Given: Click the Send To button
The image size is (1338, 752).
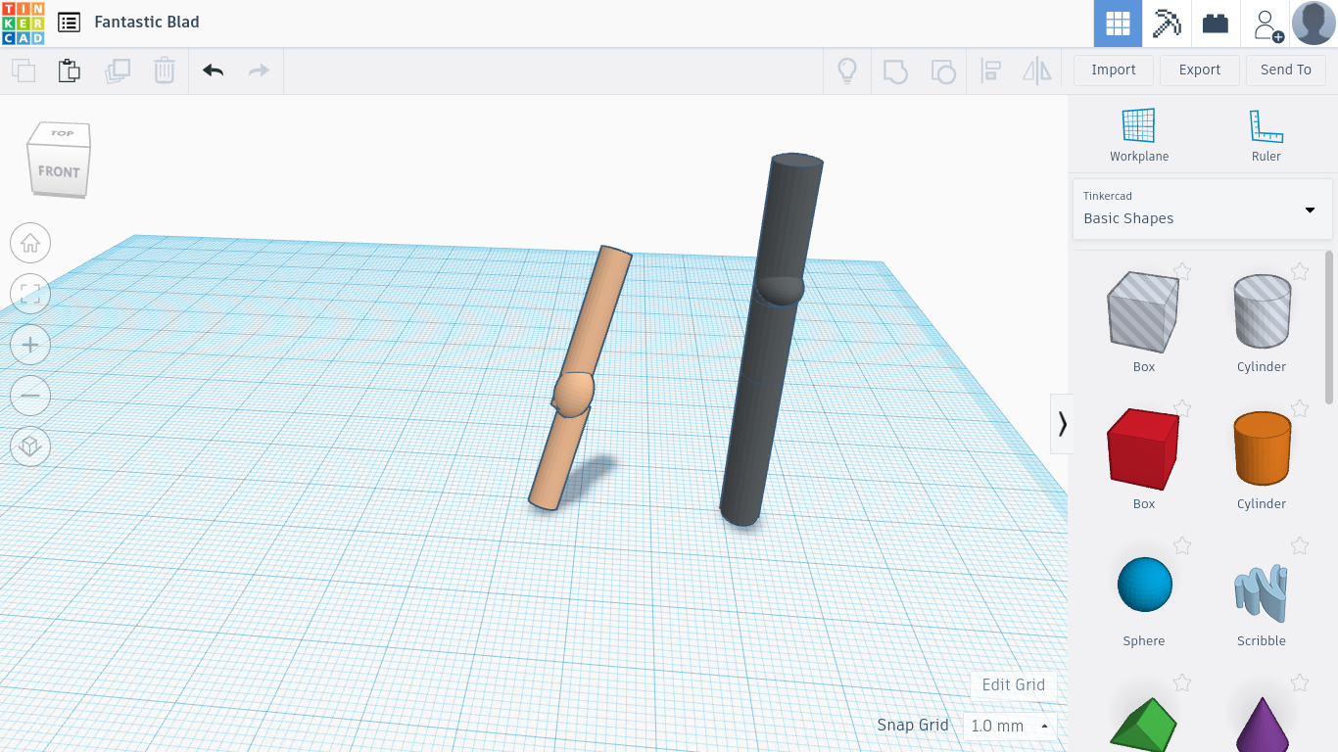Looking at the screenshot, I should 1286,70.
